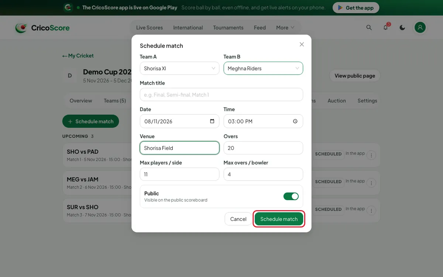Screen dimensions: 443x277
Task: Click the Venue field Shorisa Field
Action: pos(179,148)
